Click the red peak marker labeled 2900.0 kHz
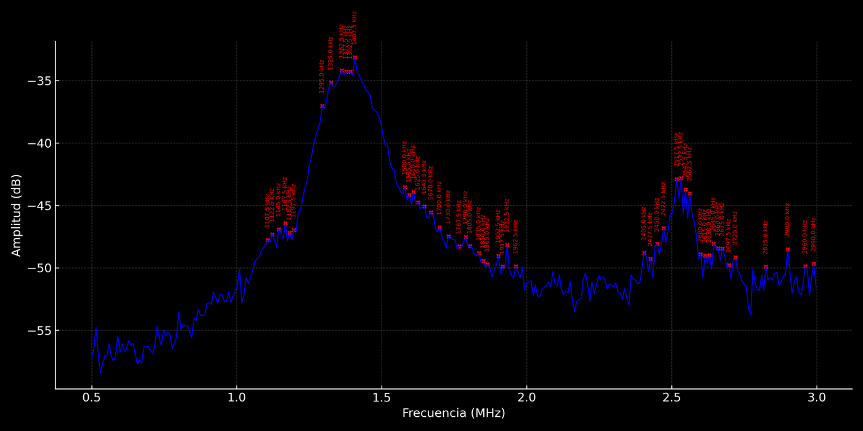 click(x=788, y=249)
